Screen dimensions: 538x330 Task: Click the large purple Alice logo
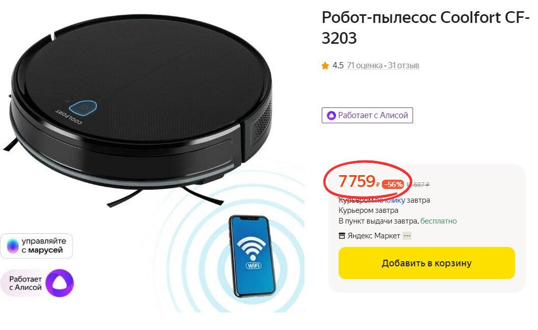click(60, 283)
